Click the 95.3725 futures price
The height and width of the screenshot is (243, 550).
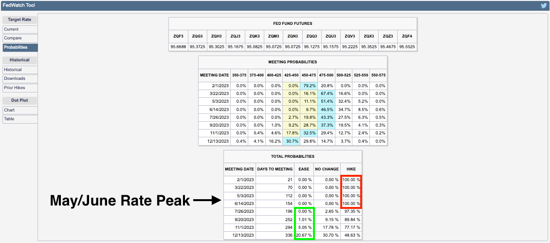point(197,47)
